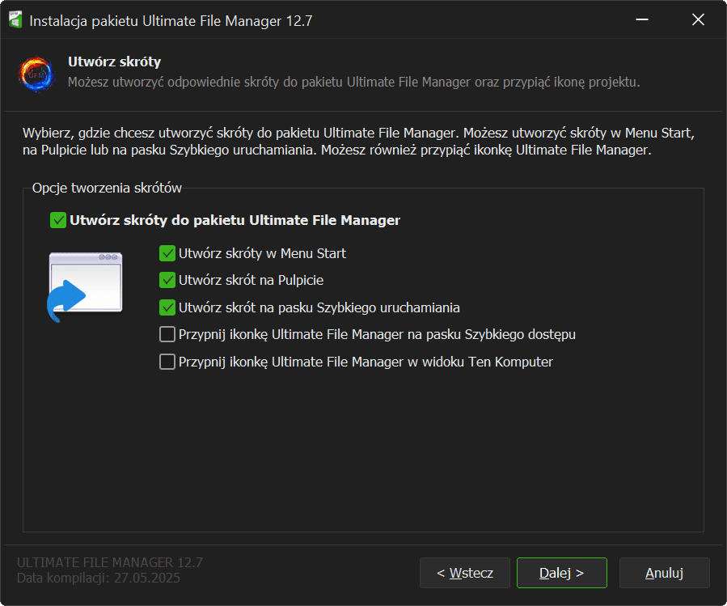This screenshot has height=606, width=727.
Task: Uncheck 'Utwórz skrót na pasku Szybkiego uruchamiania'
Action: pos(167,307)
